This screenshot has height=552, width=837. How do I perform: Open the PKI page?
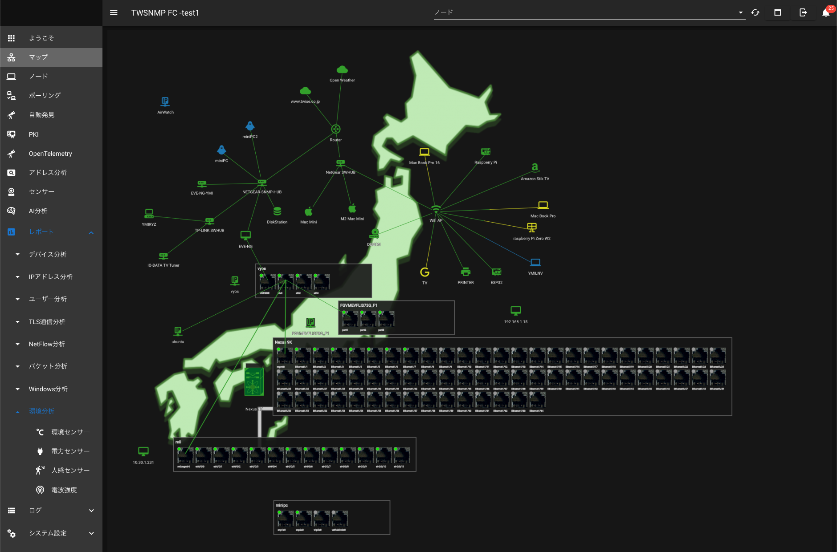point(51,134)
